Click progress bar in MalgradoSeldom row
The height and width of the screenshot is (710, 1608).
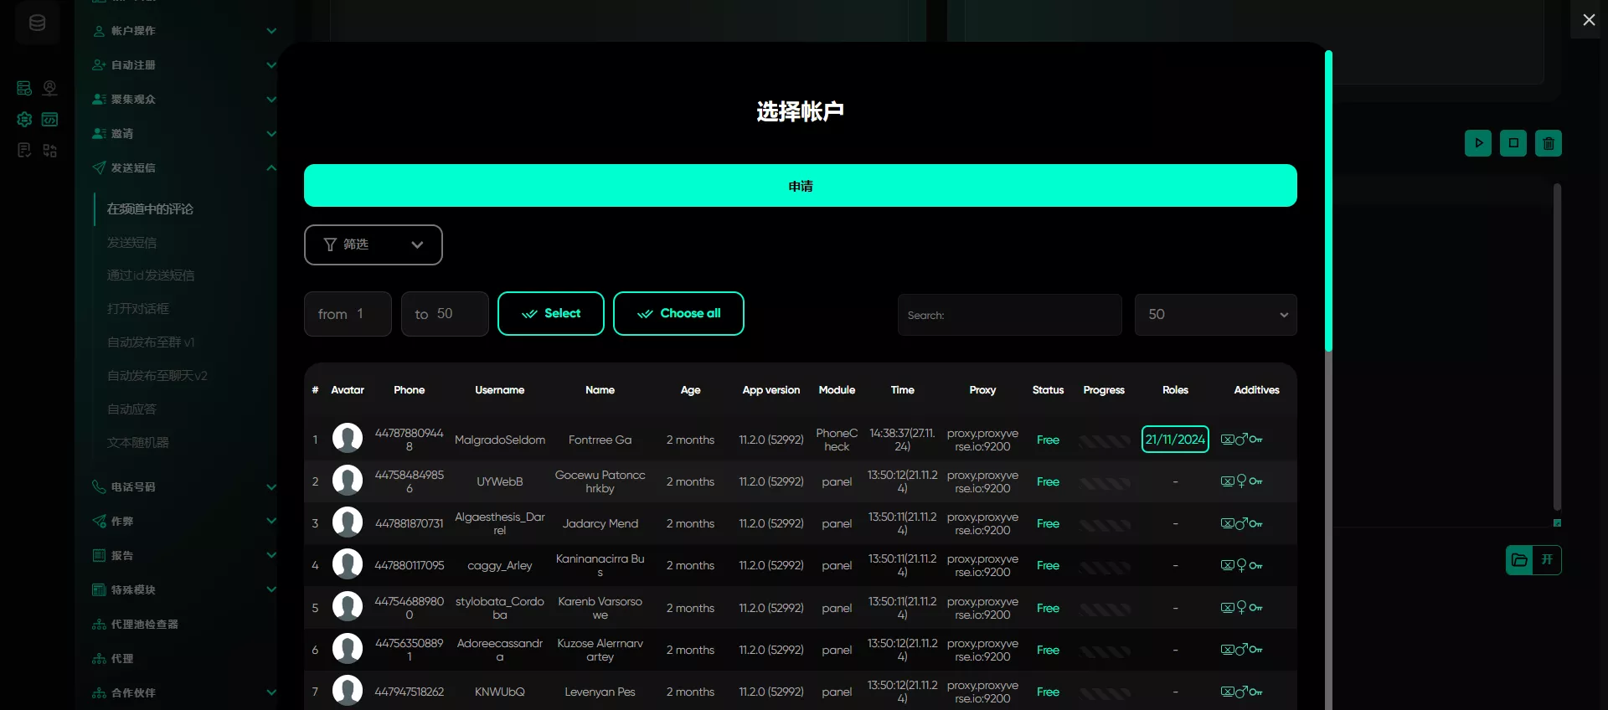(x=1104, y=441)
